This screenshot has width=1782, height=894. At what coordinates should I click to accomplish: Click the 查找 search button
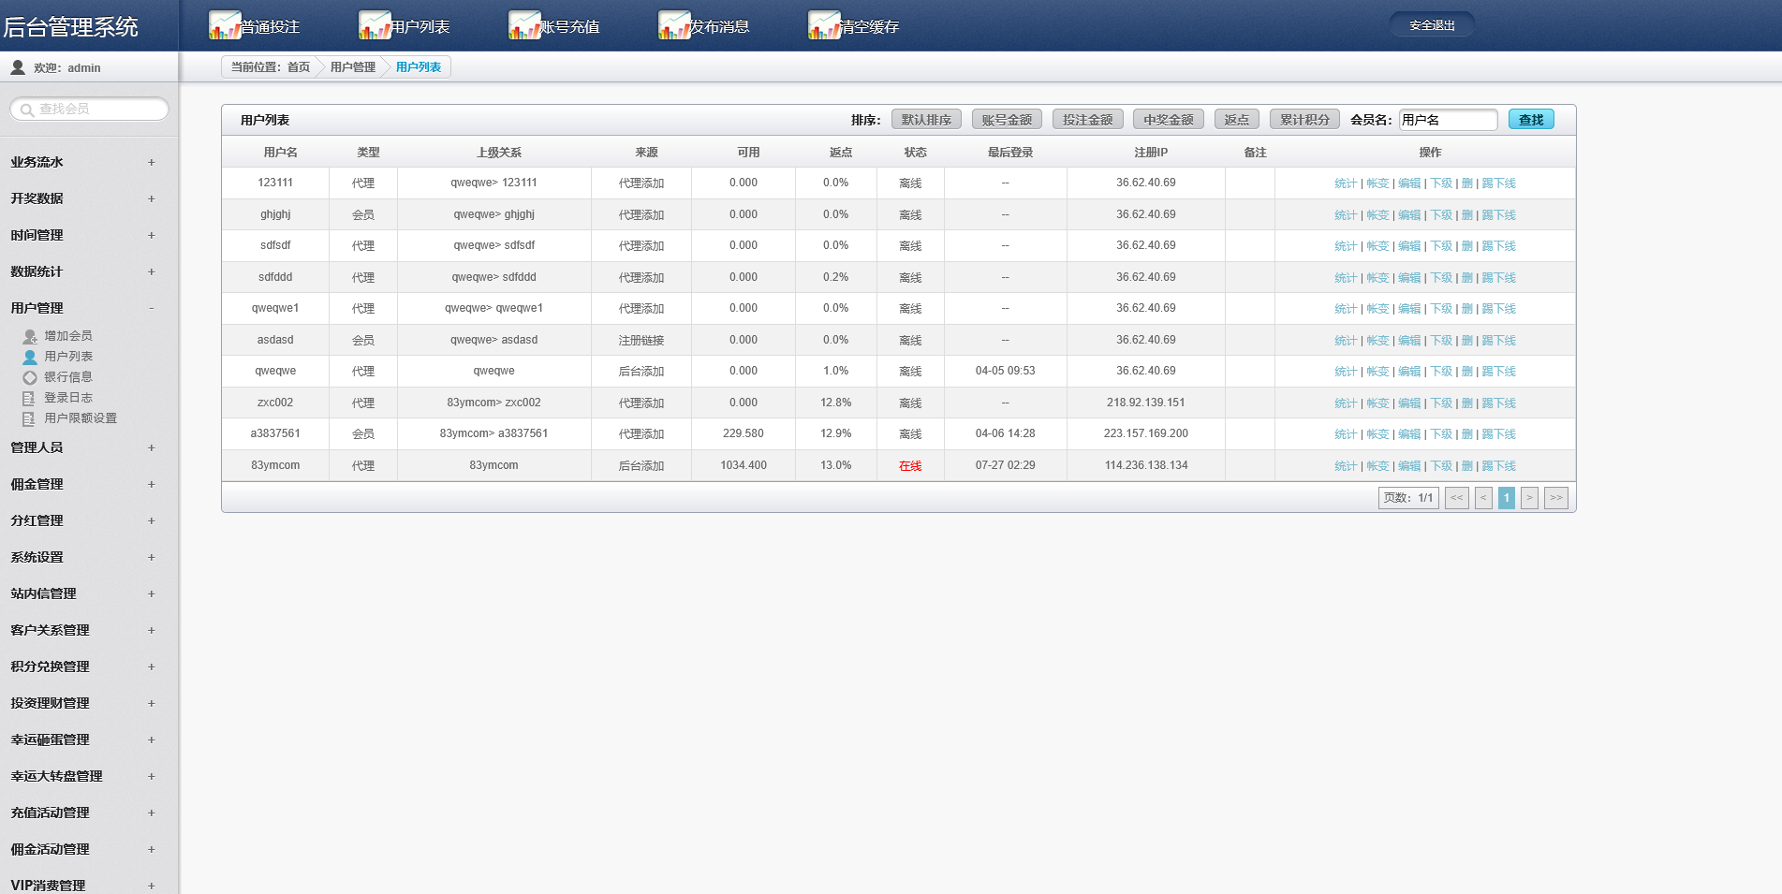coord(1531,120)
